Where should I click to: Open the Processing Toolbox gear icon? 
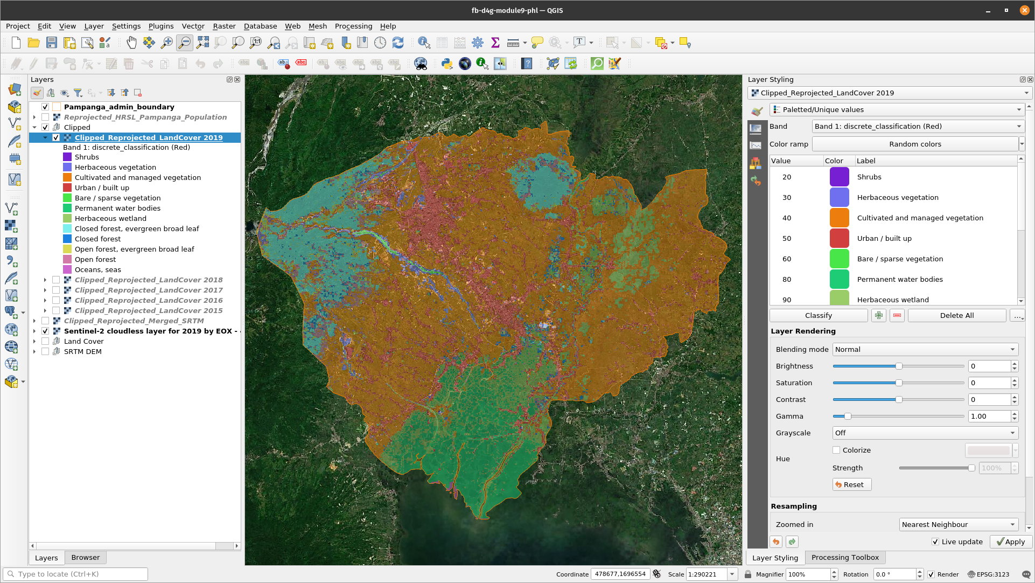(478, 43)
